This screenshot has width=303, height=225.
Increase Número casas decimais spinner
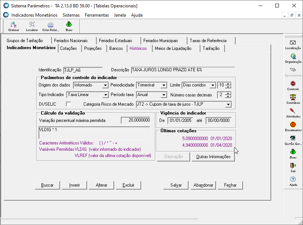pyautogui.click(x=228, y=93)
